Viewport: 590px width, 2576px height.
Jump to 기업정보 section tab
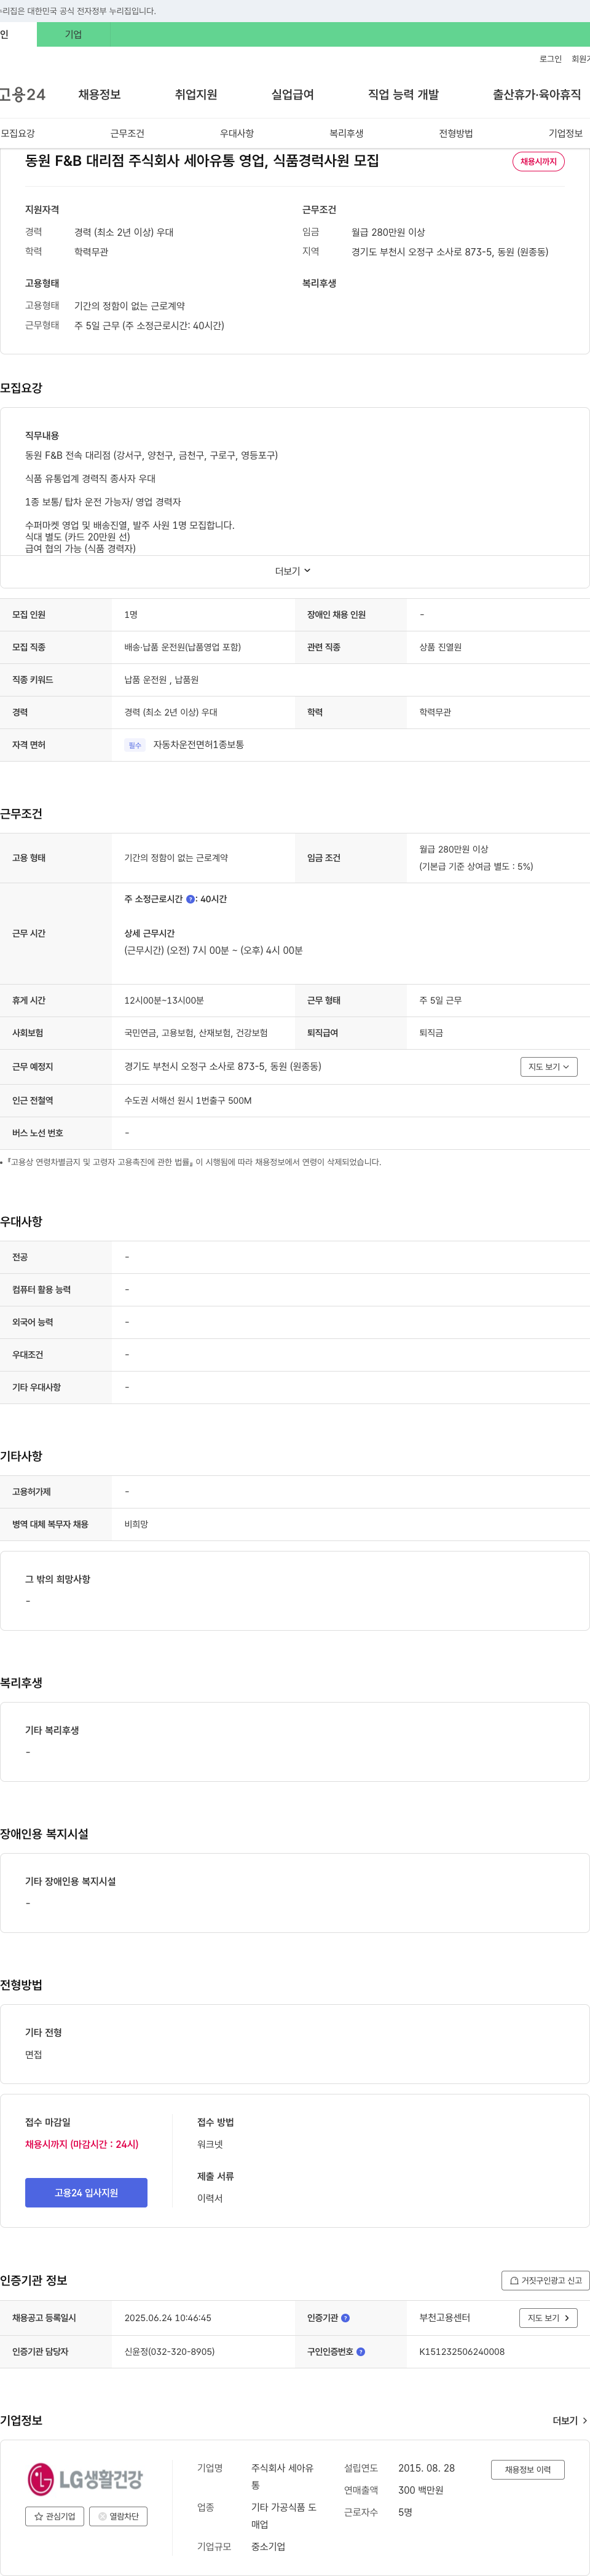565,133
